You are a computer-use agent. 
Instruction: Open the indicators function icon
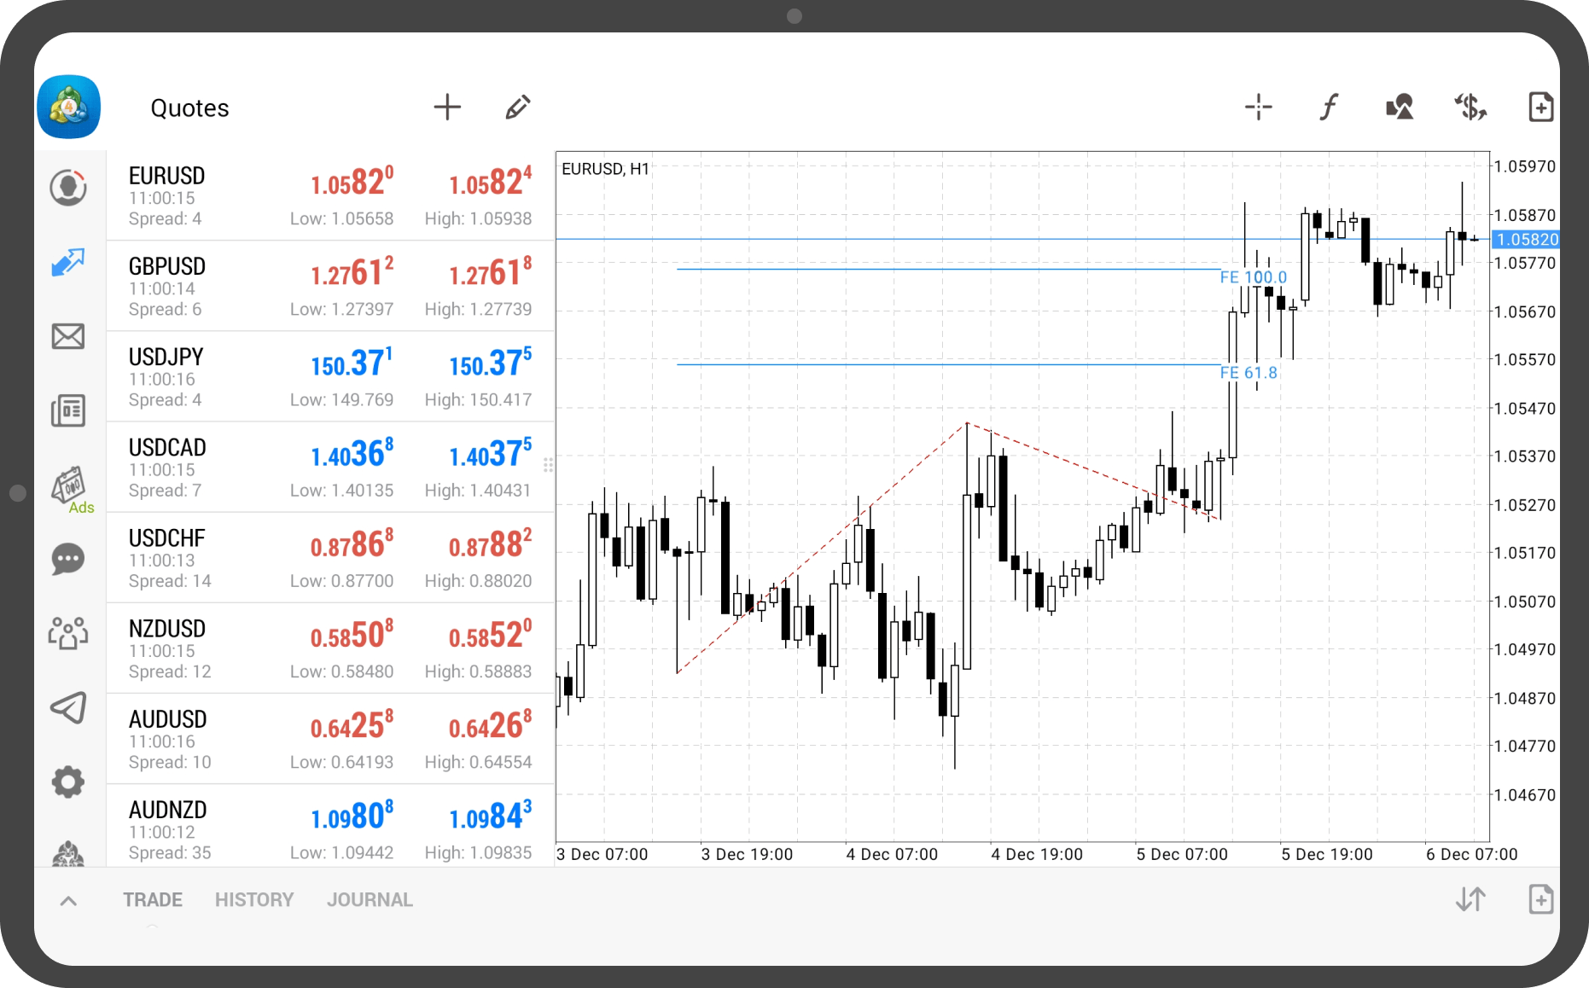point(1329,108)
